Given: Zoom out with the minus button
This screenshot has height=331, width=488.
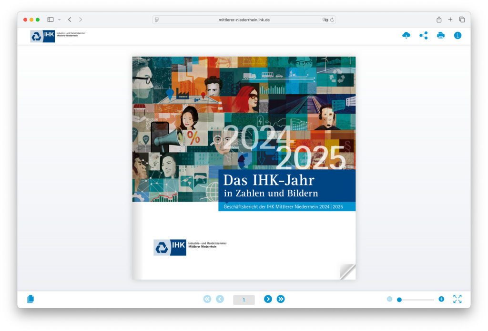Looking at the screenshot, I should click(x=390, y=299).
